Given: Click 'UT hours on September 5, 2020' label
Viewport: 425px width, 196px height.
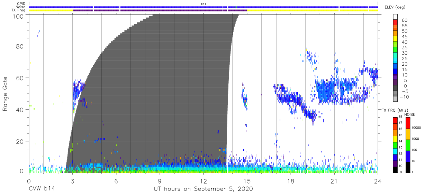Looking at the screenshot, I should [x=204, y=189].
